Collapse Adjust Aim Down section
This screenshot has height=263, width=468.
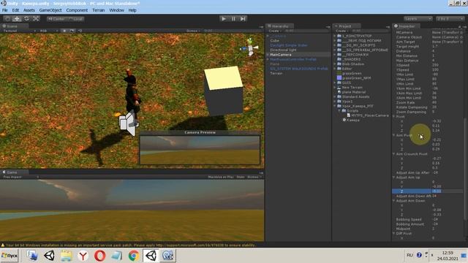[x=393, y=201]
